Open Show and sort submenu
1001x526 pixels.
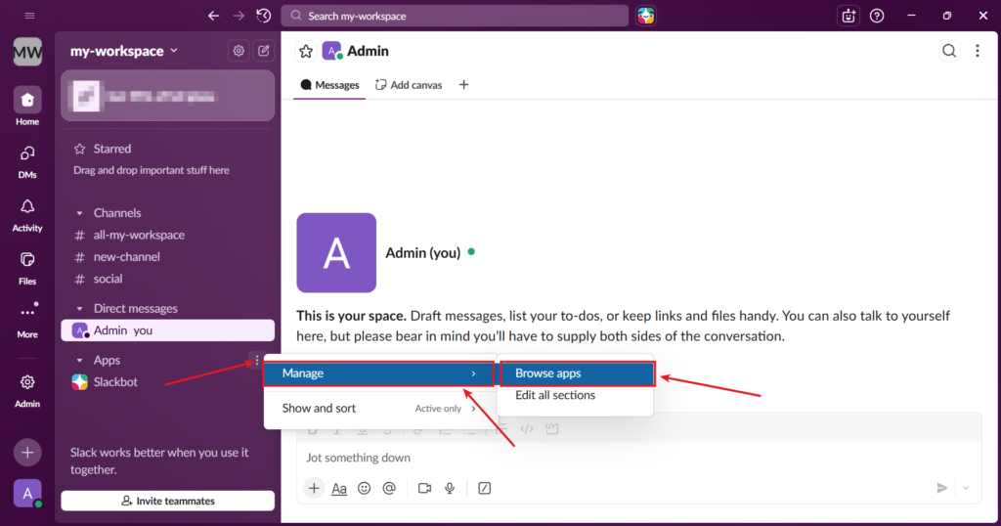[x=379, y=409]
